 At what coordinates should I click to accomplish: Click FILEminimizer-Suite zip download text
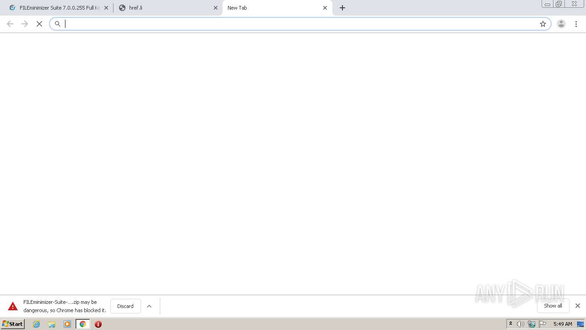[x=65, y=306]
